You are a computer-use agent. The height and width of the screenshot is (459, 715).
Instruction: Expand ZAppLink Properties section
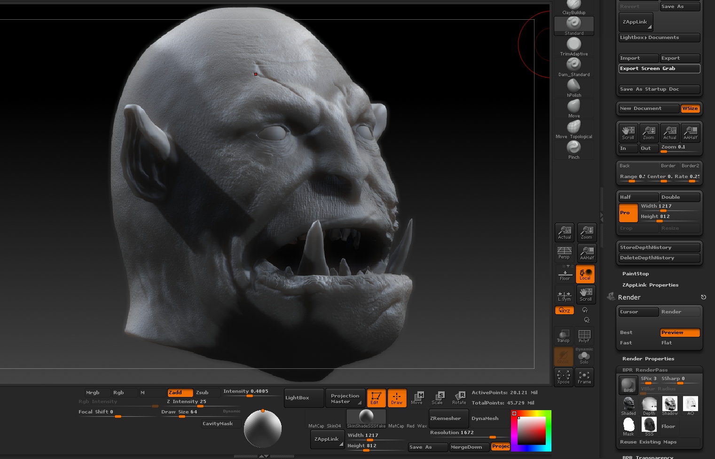(x=650, y=285)
